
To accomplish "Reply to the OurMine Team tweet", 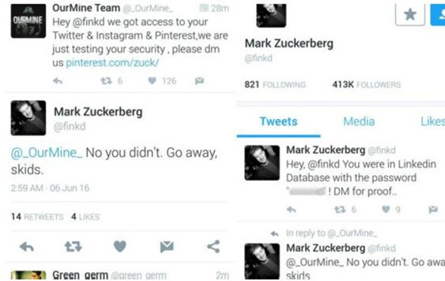I will 58,81.
